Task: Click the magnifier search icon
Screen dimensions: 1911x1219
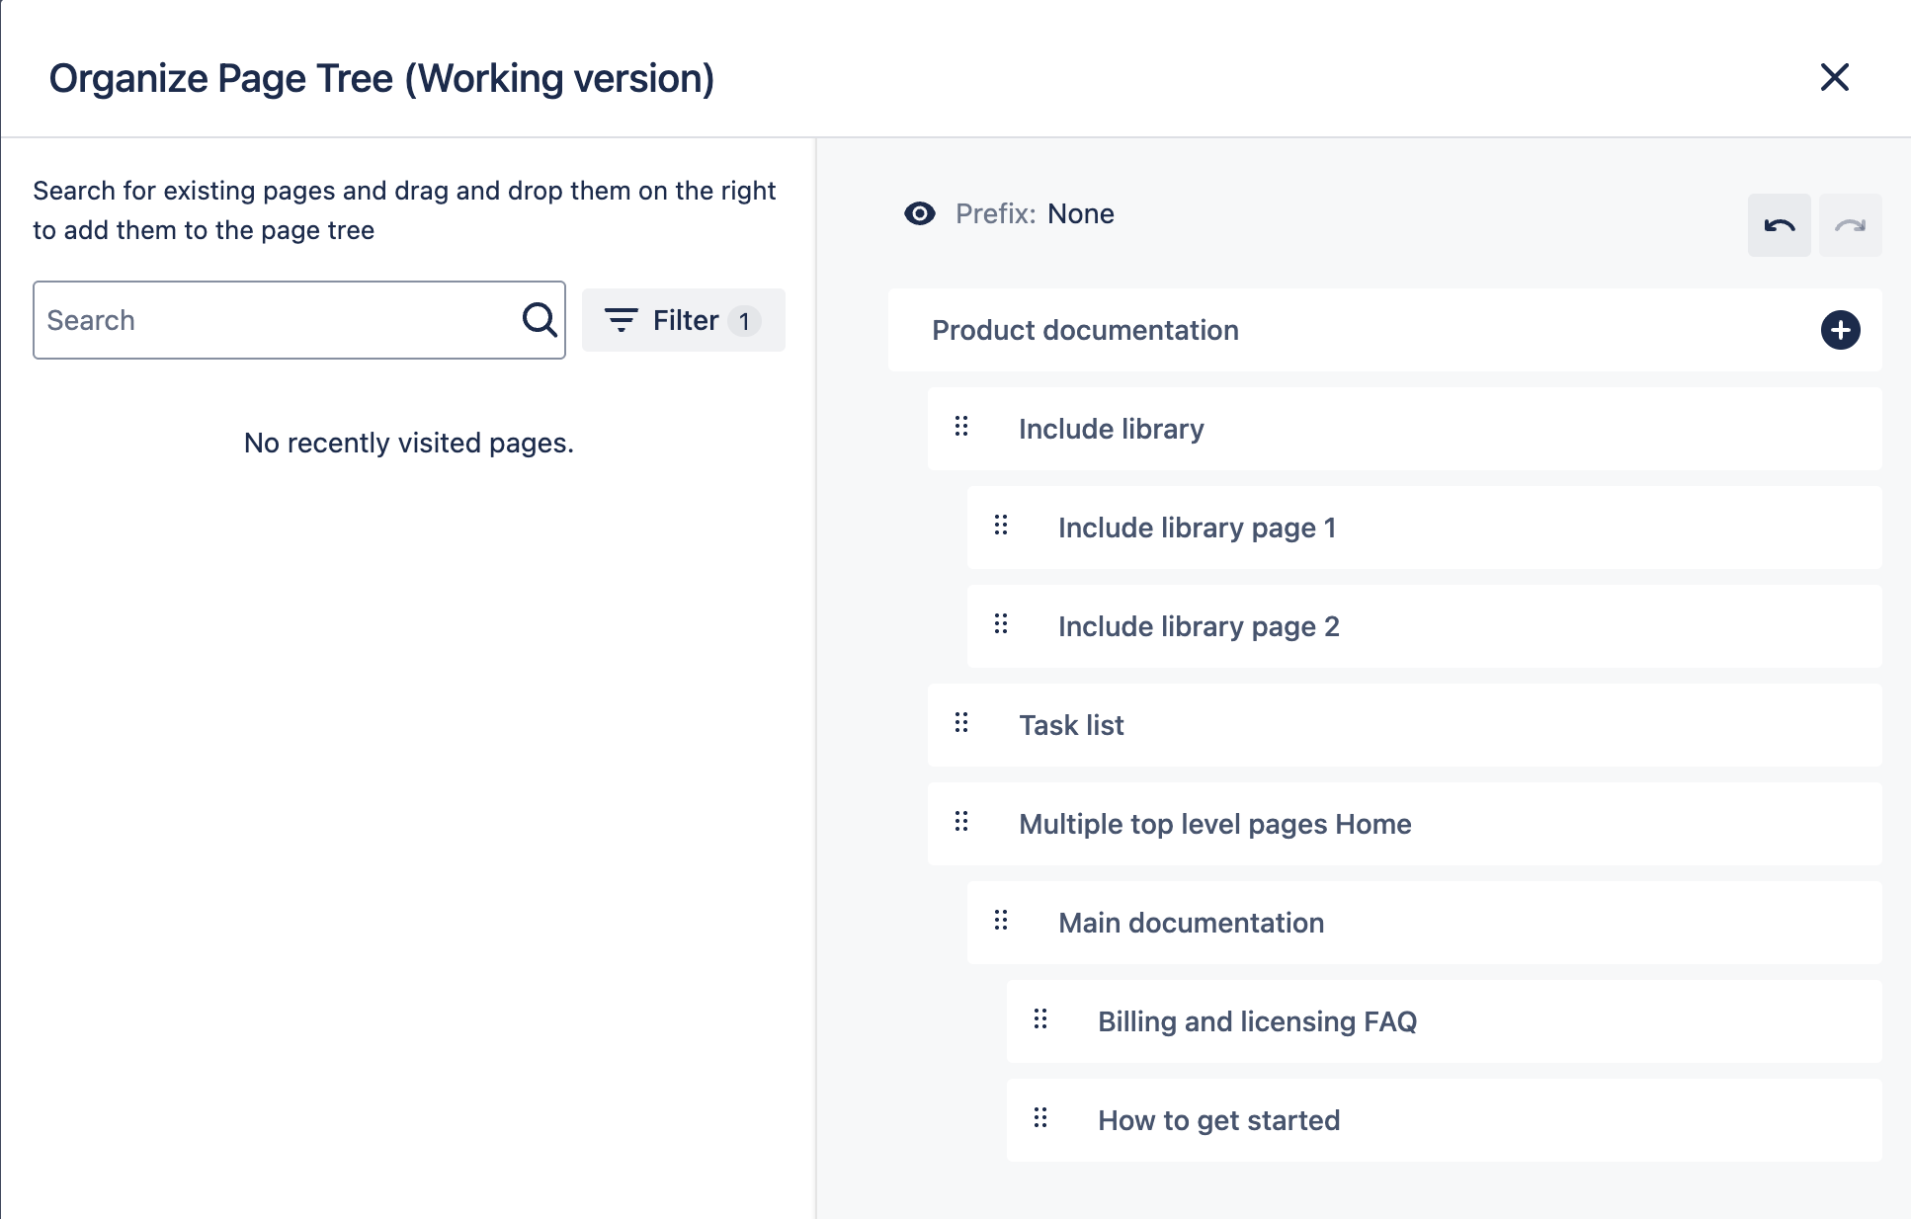Action: tap(540, 319)
